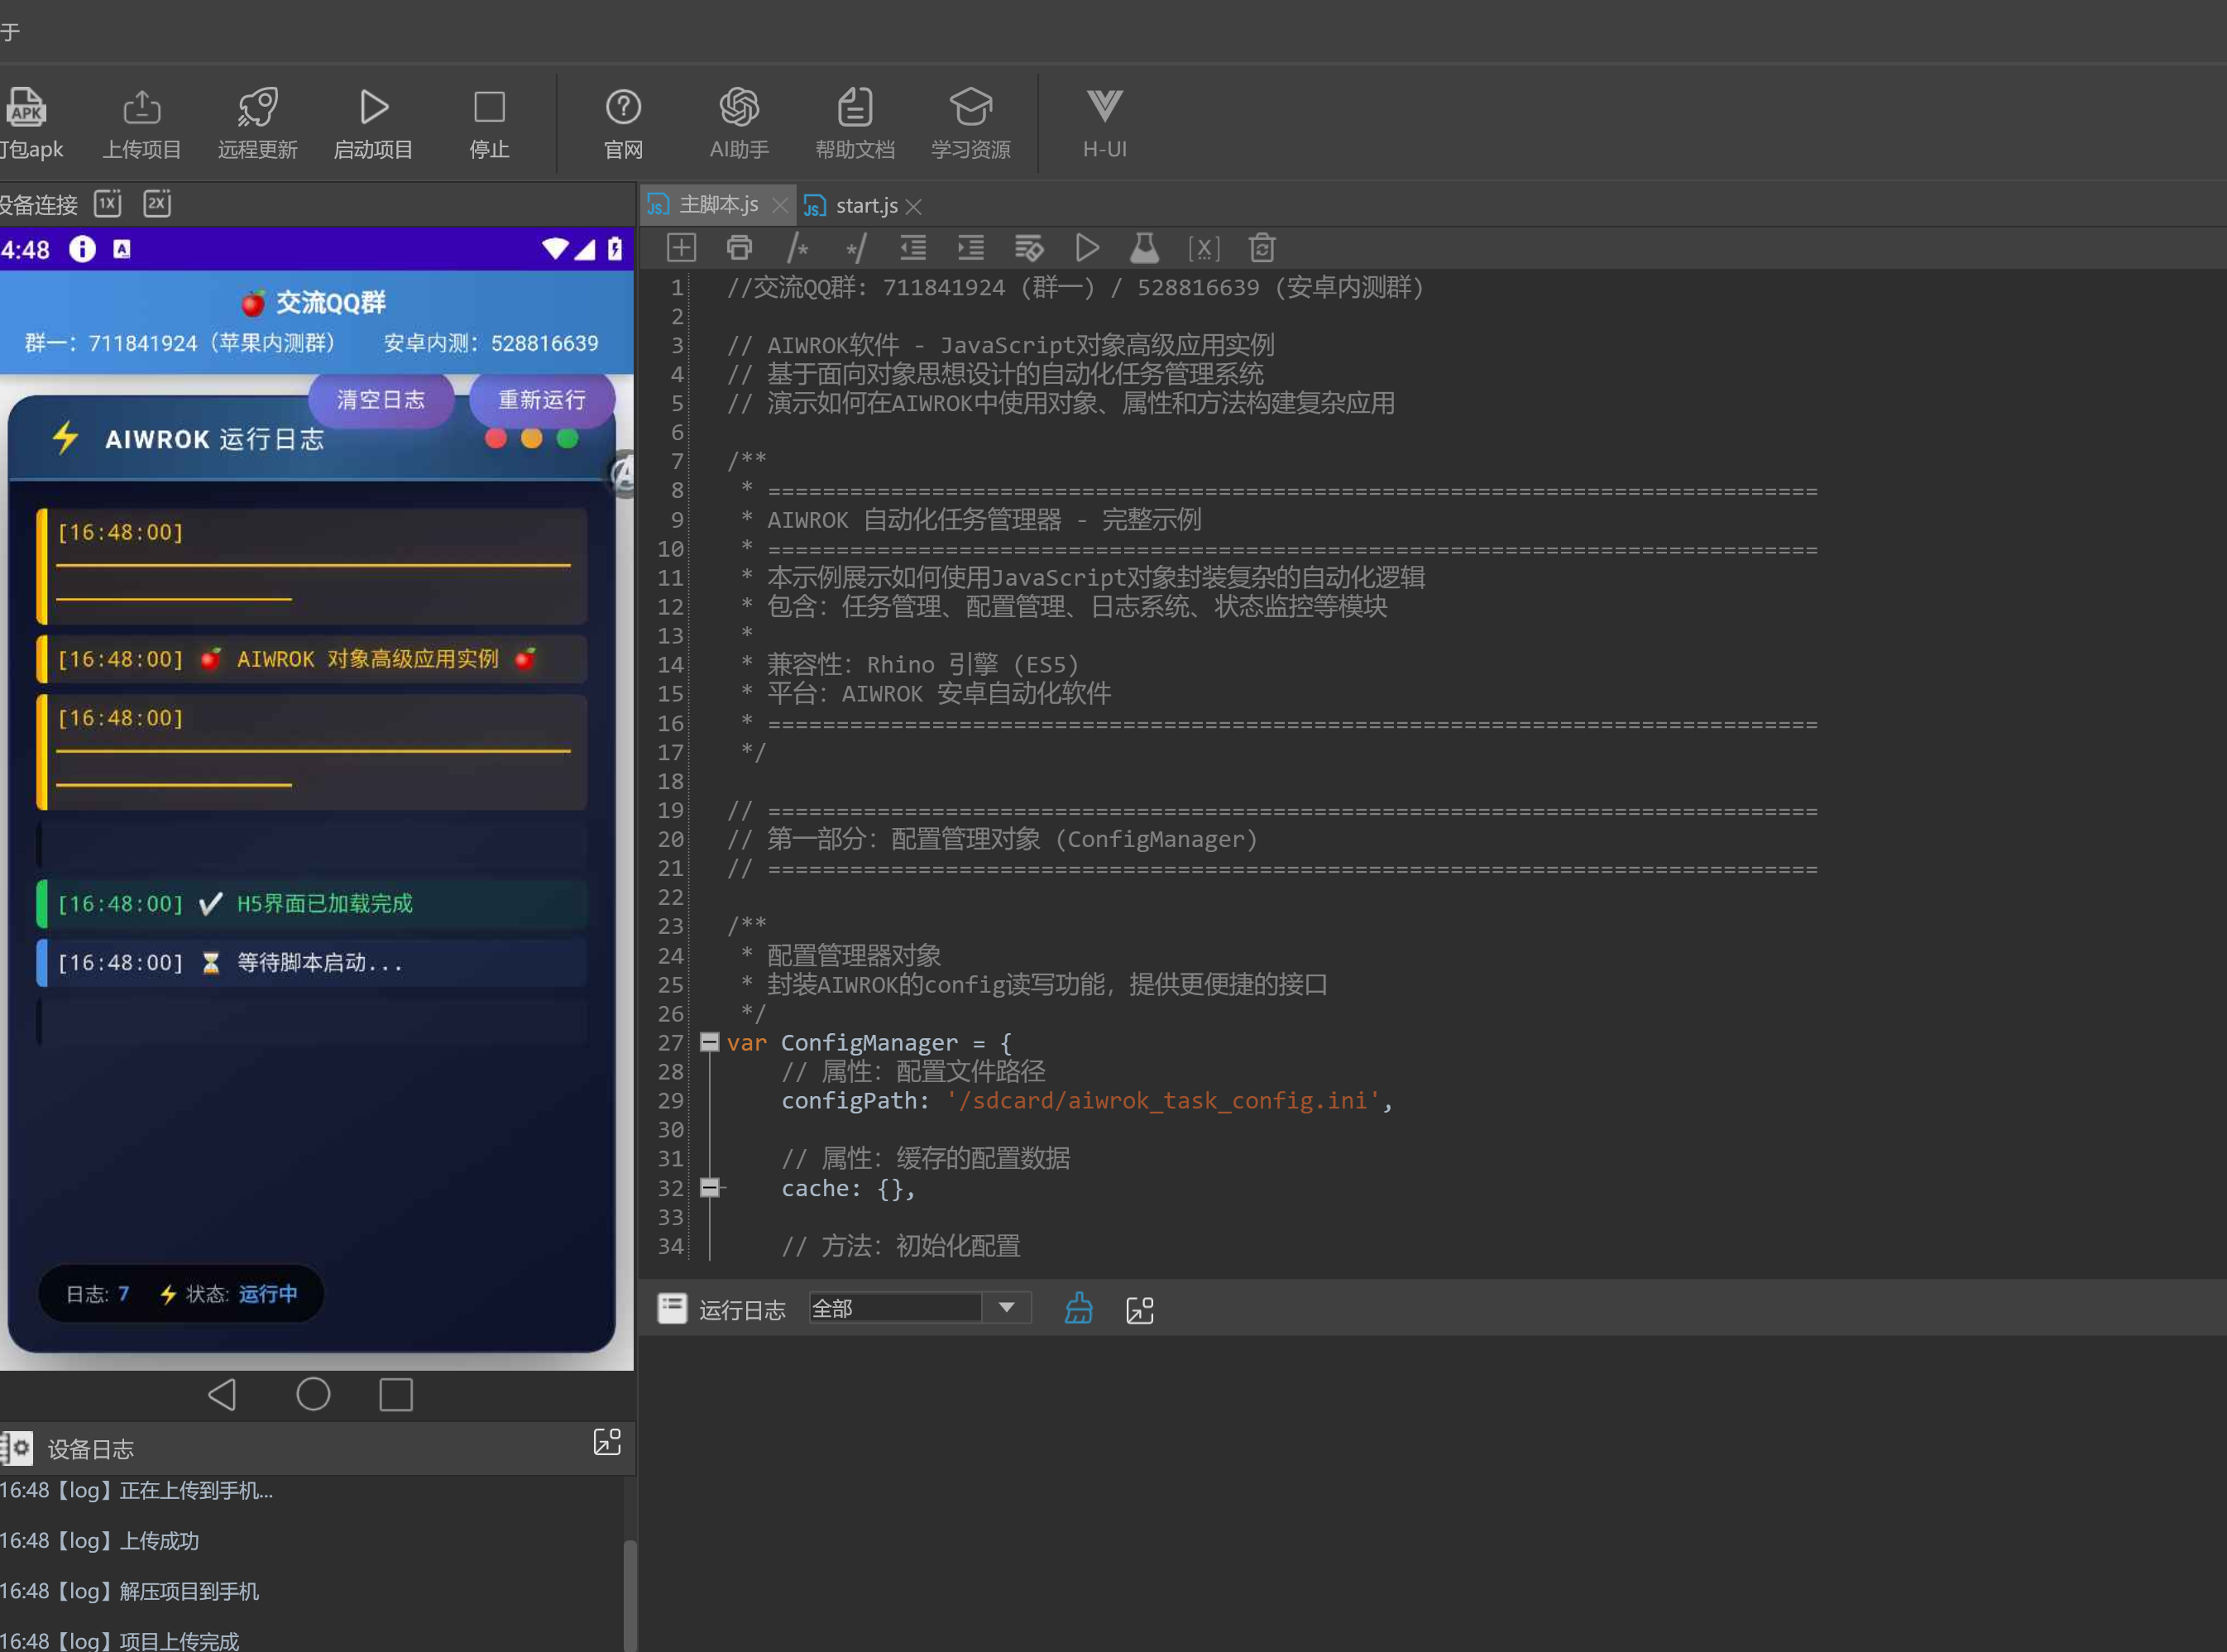The image size is (2227, 1652).
Task: Click the device log '解压项目到手机' line
Action: point(130,1590)
